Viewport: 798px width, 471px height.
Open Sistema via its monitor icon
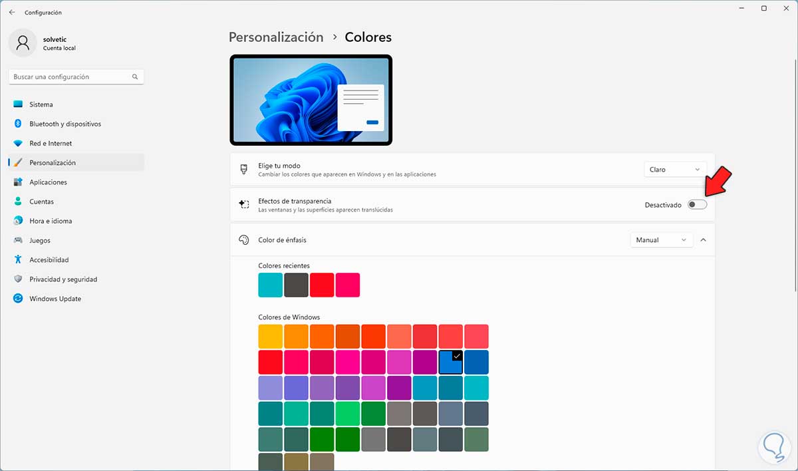click(x=18, y=104)
